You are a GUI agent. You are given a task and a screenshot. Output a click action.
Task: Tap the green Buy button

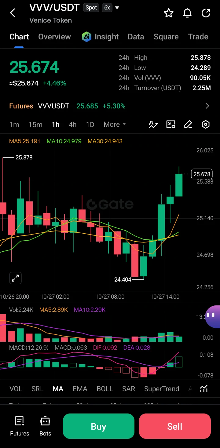click(x=99, y=426)
